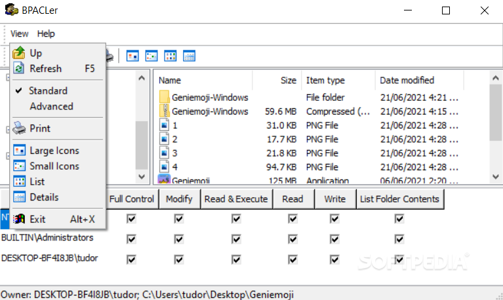503x300 pixels.
Task: Pick Large Icons menu entry
Action: click(58, 151)
